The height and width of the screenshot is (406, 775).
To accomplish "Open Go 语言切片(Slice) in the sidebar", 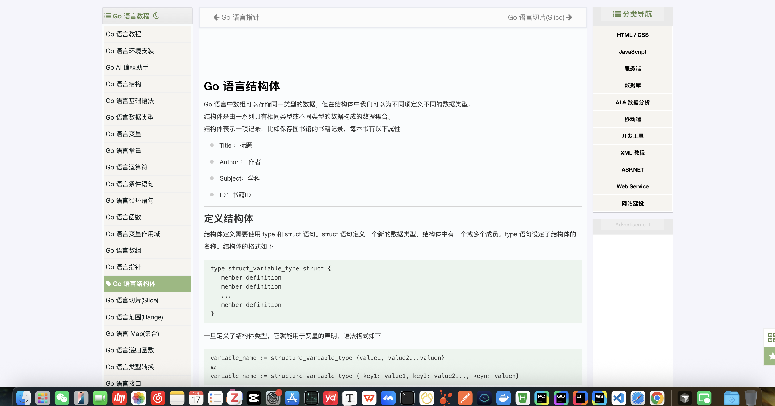I will click(132, 300).
